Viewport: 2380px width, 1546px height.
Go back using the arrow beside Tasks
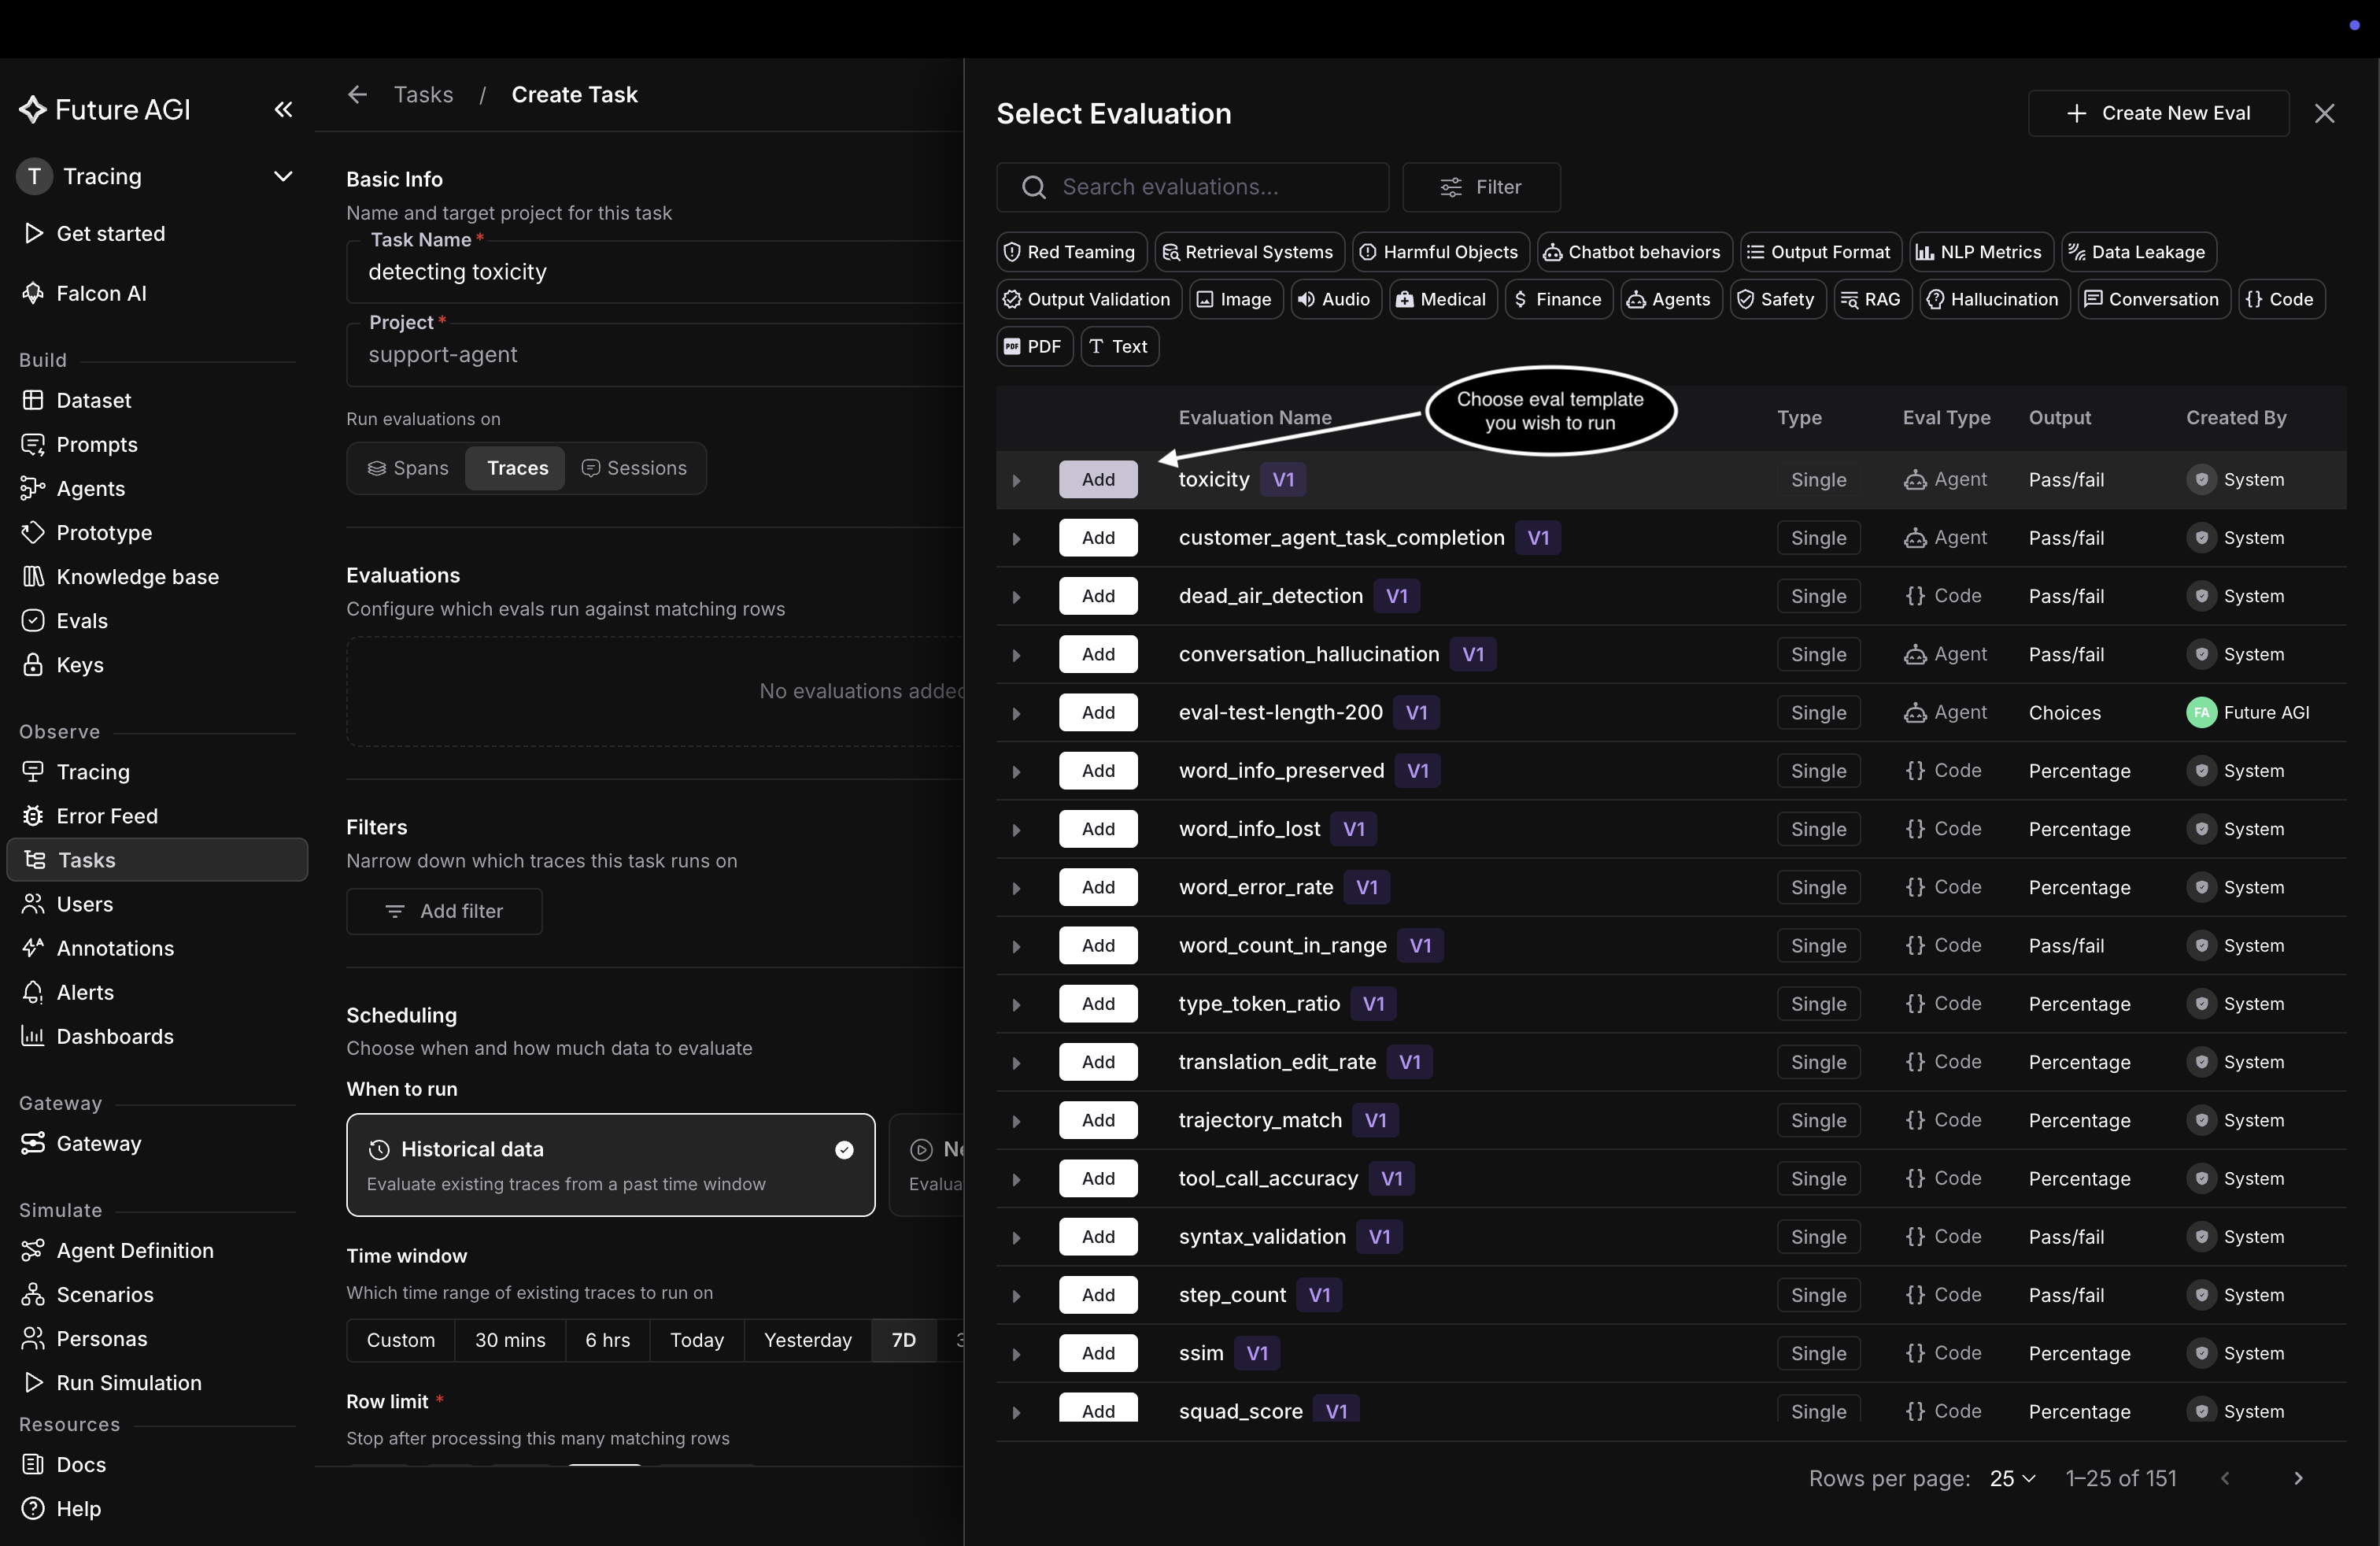tap(357, 94)
